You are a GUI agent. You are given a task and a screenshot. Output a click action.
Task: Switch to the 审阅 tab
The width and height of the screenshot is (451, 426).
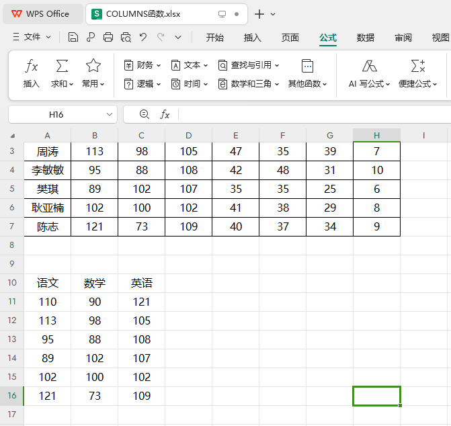403,38
